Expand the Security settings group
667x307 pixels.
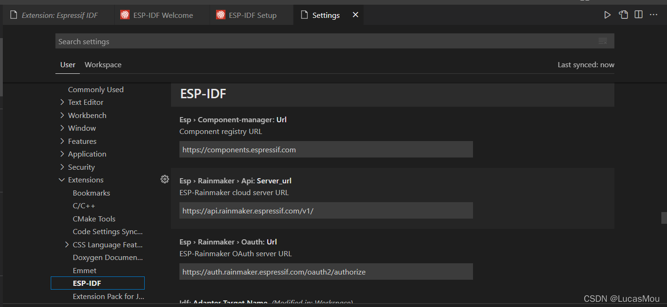point(62,167)
